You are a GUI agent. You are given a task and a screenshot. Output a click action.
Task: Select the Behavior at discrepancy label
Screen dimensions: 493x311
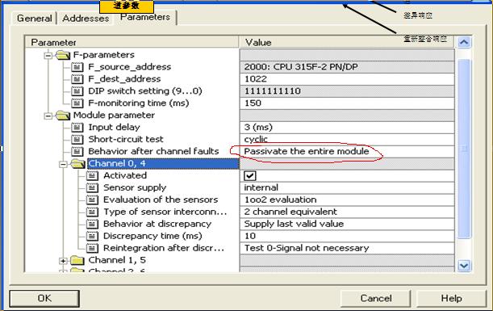coord(157,224)
